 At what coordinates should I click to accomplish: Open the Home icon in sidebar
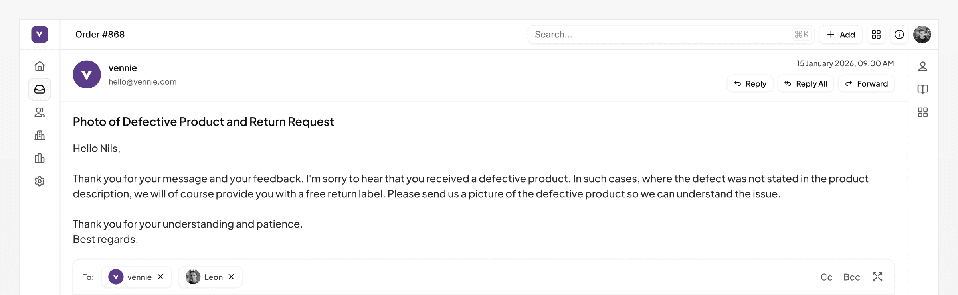tap(40, 66)
